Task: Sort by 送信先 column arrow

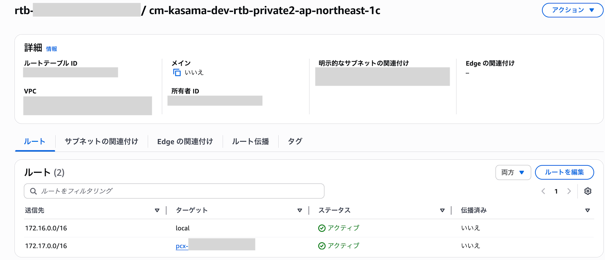Action: 157,210
